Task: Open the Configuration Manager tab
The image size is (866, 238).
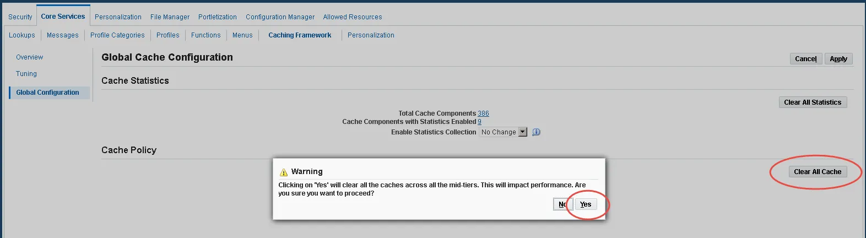Action: (x=280, y=17)
